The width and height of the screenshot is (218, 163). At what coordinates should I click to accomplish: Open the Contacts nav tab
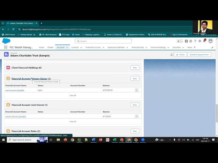click(x=75, y=48)
